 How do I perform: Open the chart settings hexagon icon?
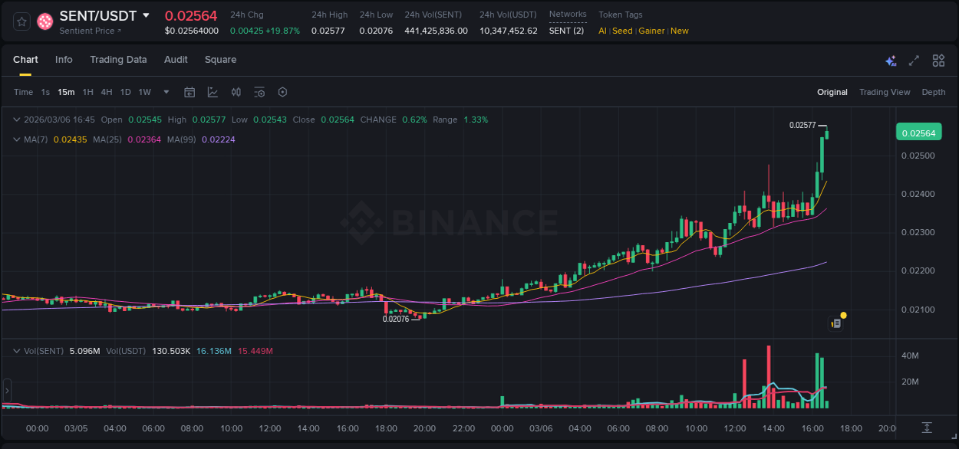tap(282, 92)
